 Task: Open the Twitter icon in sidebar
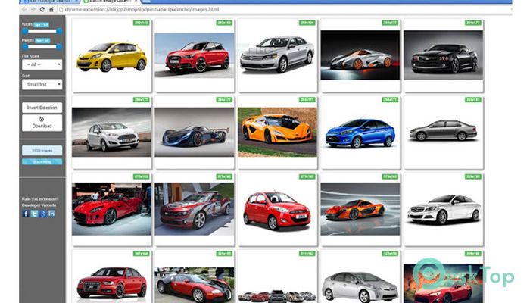(34, 214)
